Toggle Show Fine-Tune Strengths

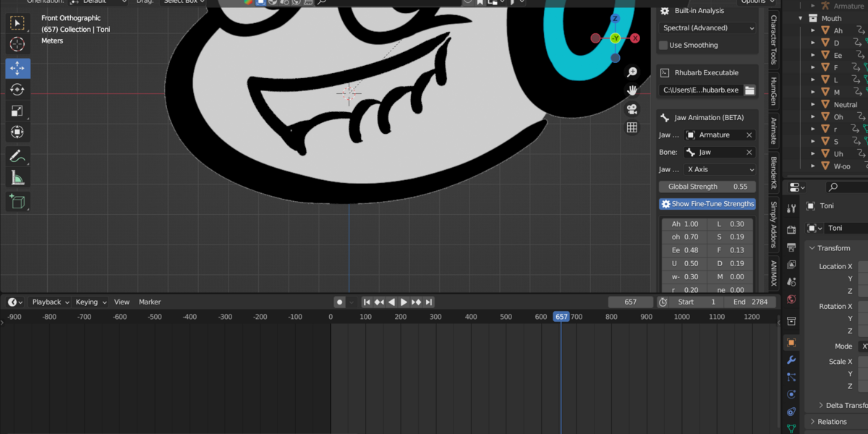707,204
